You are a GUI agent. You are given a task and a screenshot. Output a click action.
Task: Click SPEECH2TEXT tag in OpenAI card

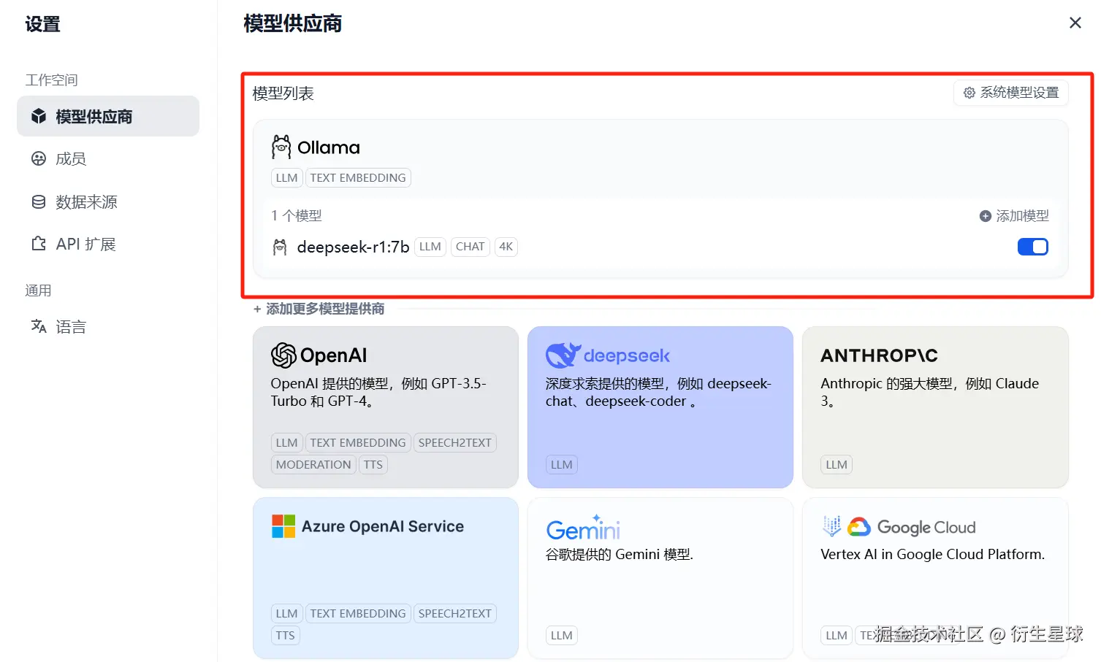(455, 442)
